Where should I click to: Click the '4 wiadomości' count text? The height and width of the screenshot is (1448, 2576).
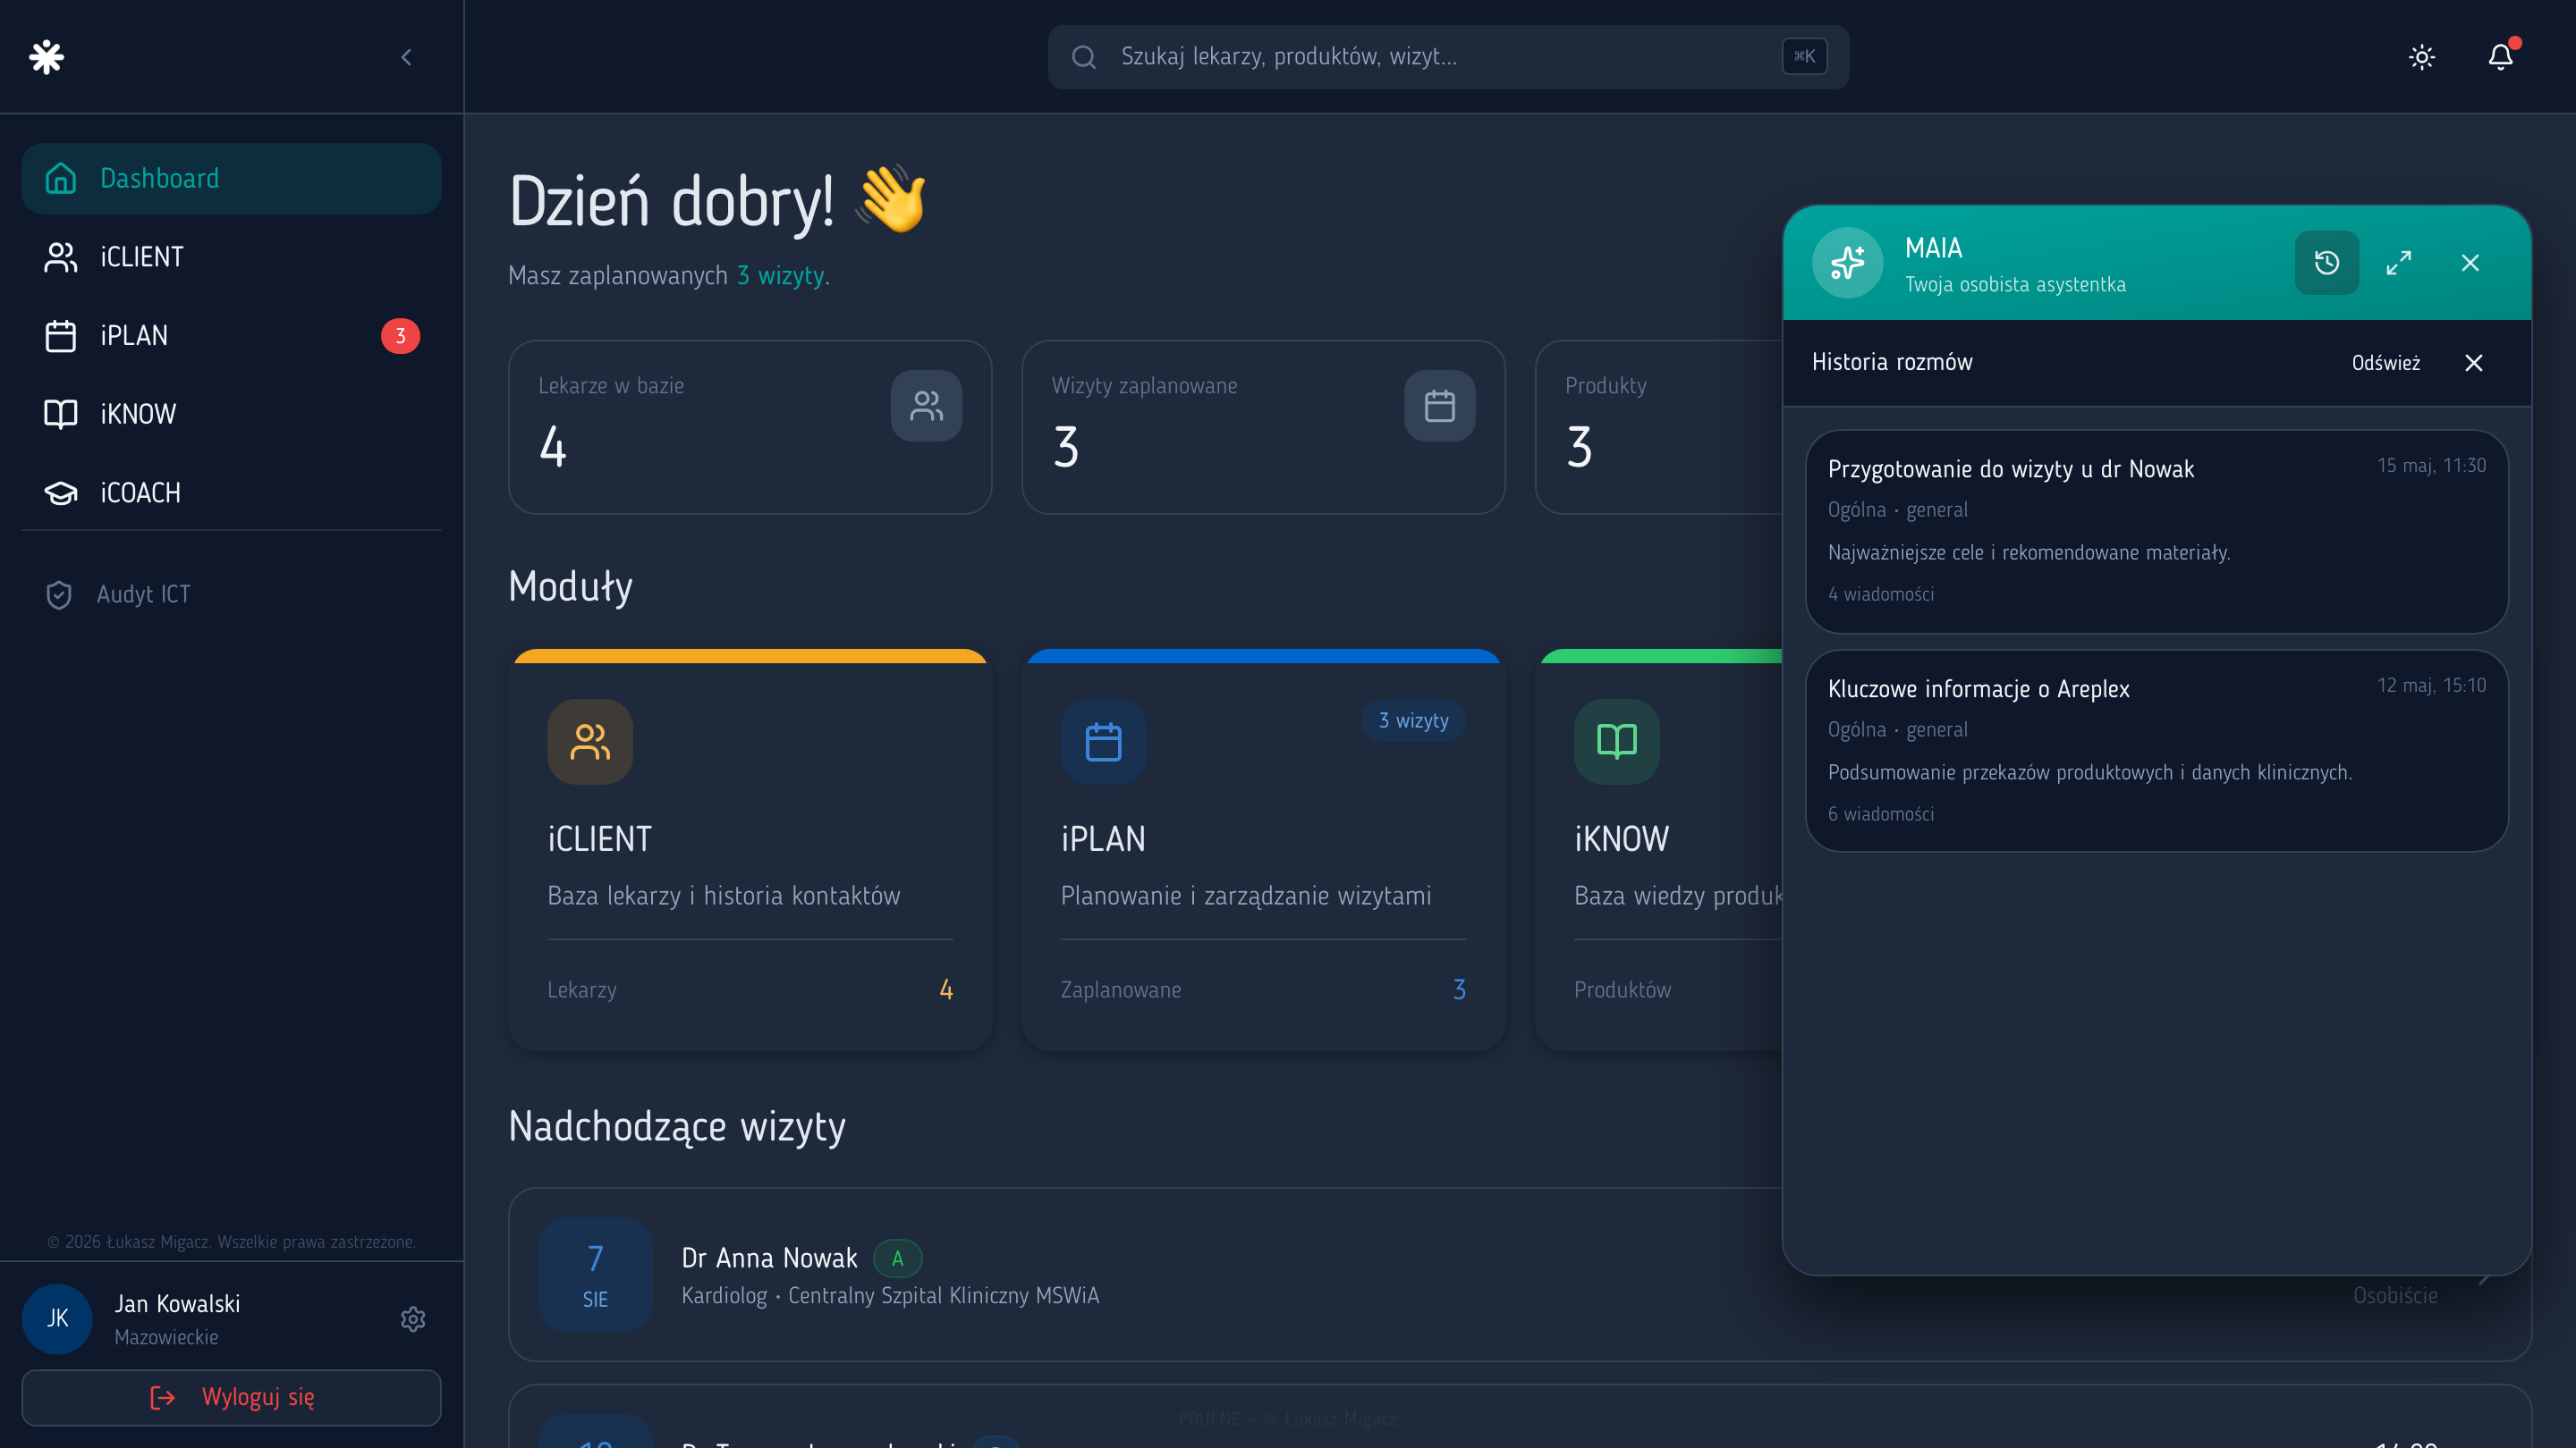click(1880, 594)
